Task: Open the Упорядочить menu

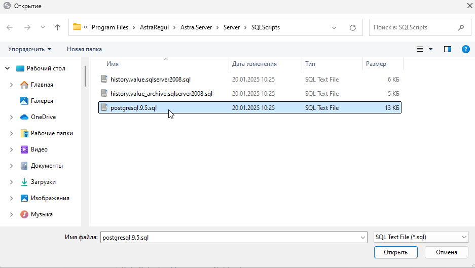Action: 29,49
